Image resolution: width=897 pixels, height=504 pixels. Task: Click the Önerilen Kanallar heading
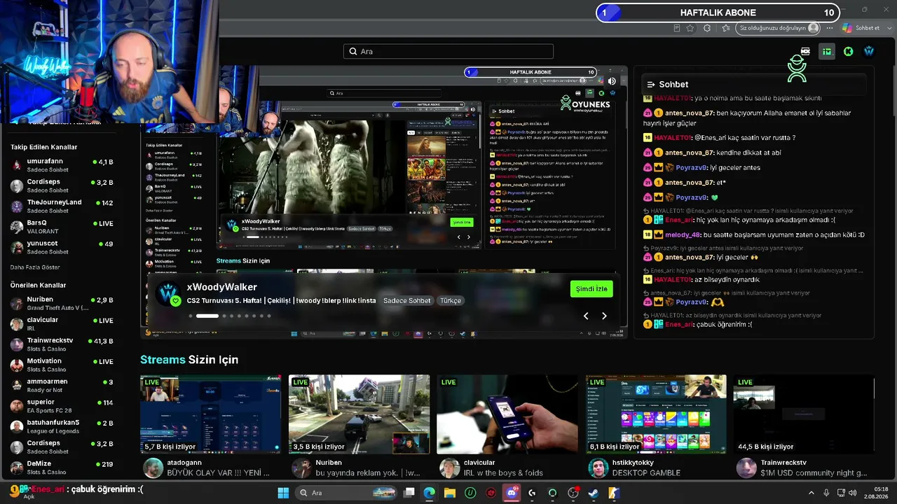click(39, 285)
